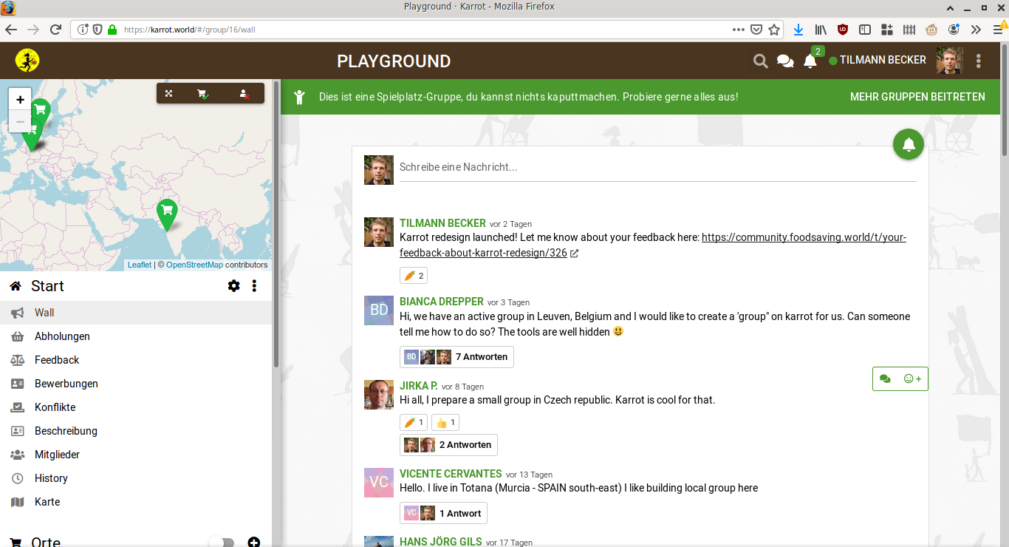Viewport: 1009px width, 547px height.
Task: Open VICENTE CERVANTES profile name
Action: click(451, 474)
